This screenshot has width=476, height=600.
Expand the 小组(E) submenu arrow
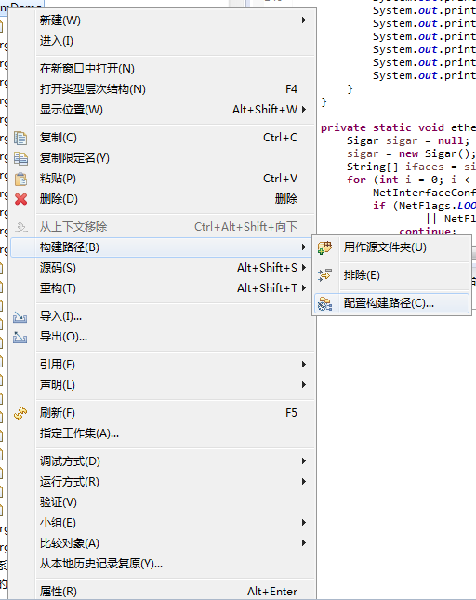[304, 522]
